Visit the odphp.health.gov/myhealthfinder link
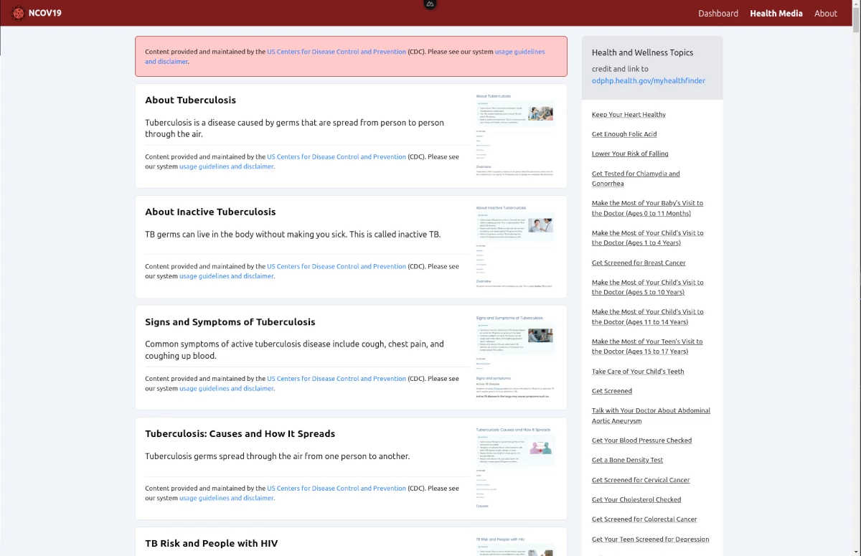This screenshot has height=556, width=861. tap(649, 80)
